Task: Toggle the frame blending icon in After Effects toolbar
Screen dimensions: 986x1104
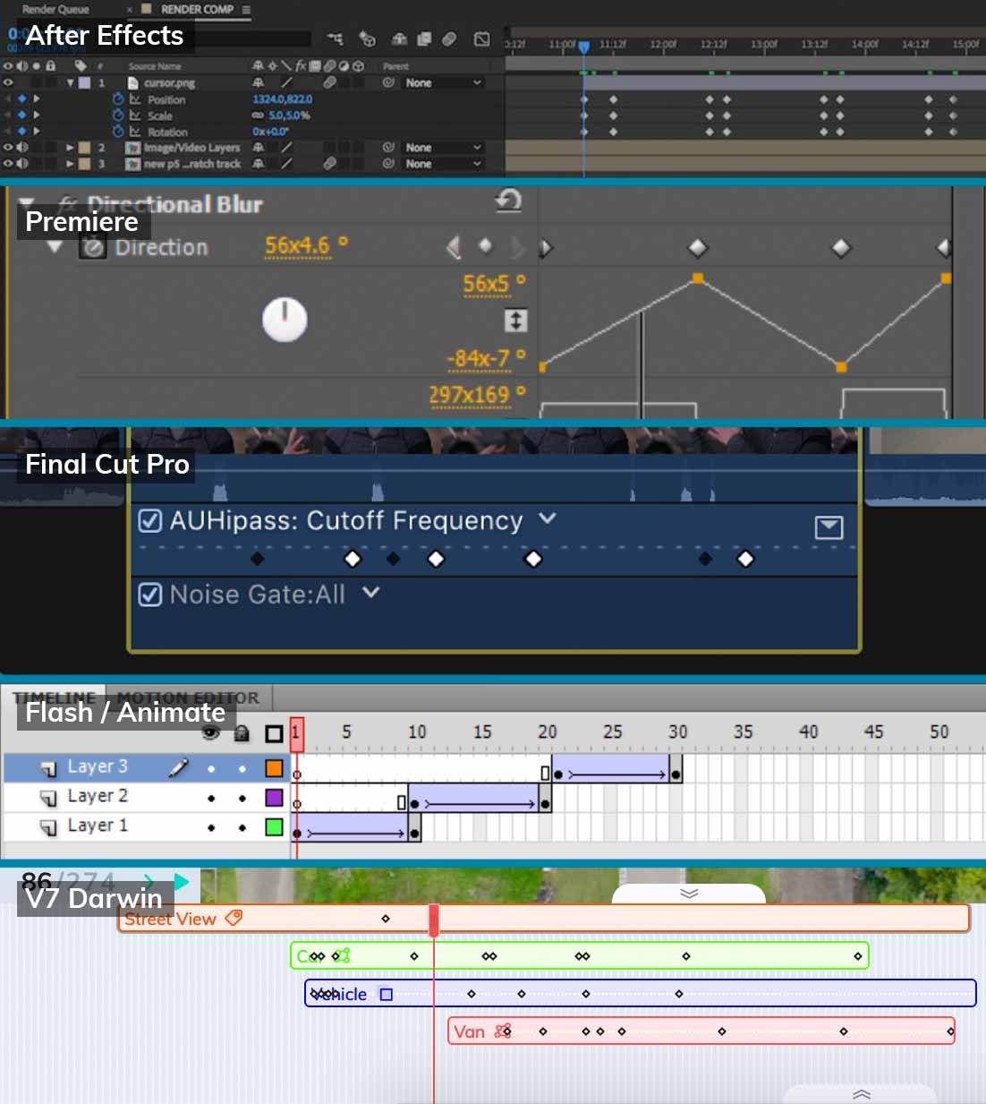Action: point(424,39)
